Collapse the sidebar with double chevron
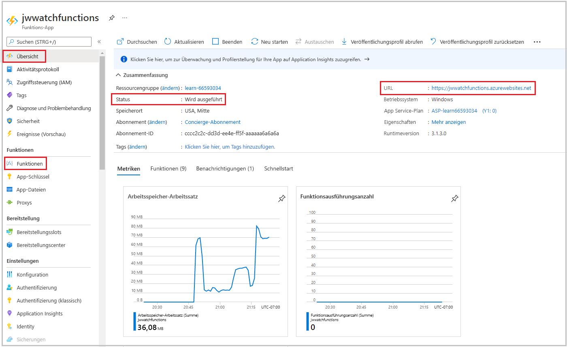 99,42
